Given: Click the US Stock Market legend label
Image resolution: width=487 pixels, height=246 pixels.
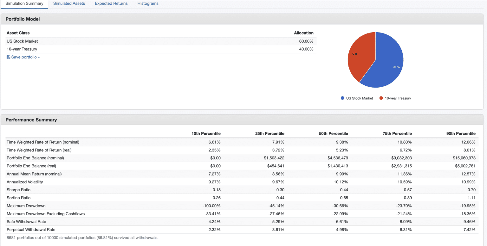Looking at the screenshot, I should [x=360, y=98].
